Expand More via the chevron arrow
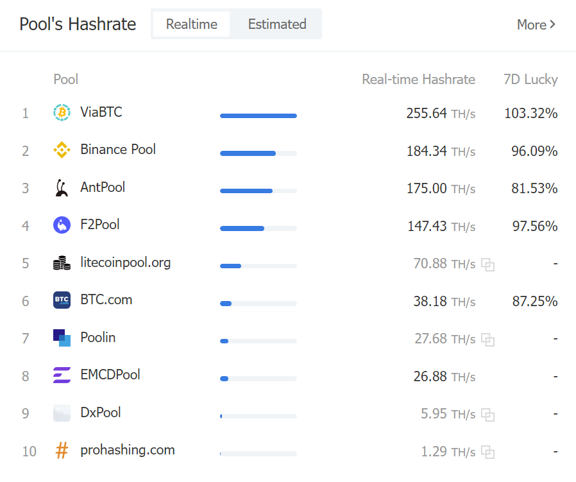This screenshot has width=576, height=482. pyautogui.click(x=552, y=24)
